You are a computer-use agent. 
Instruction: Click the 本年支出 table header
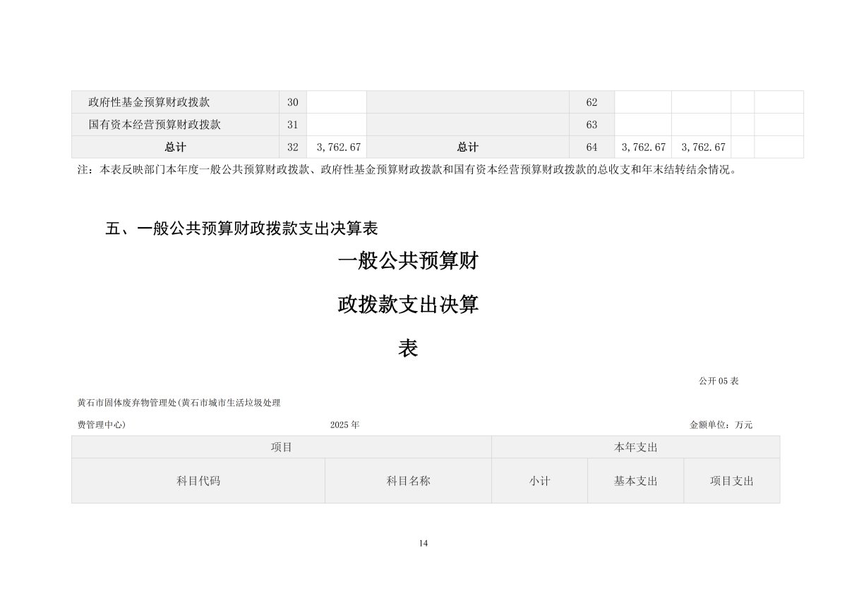click(x=636, y=447)
